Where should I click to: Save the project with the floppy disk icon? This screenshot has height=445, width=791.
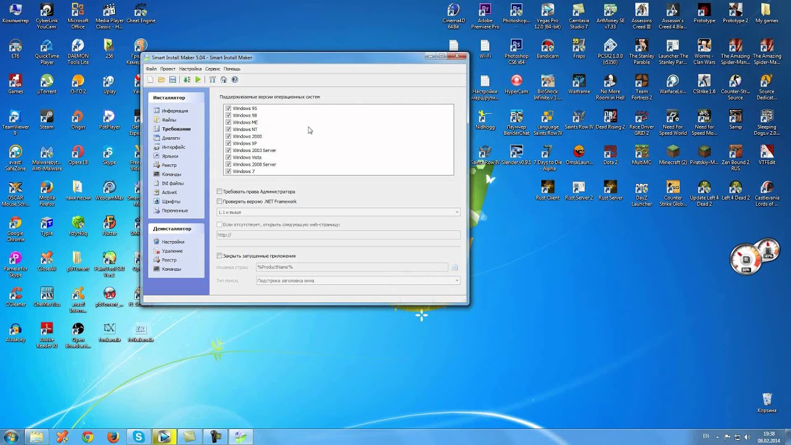click(x=172, y=80)
